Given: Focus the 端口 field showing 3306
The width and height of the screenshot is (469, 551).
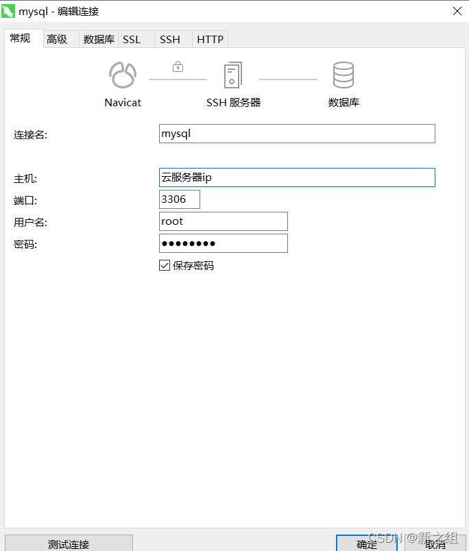Looking at the screenshot, I should (180, 199).
